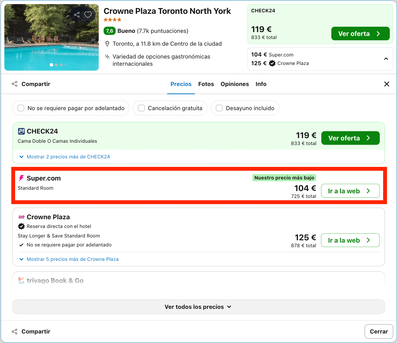
Task: Click the Super.com lightning logo
Action: [21, 178]
